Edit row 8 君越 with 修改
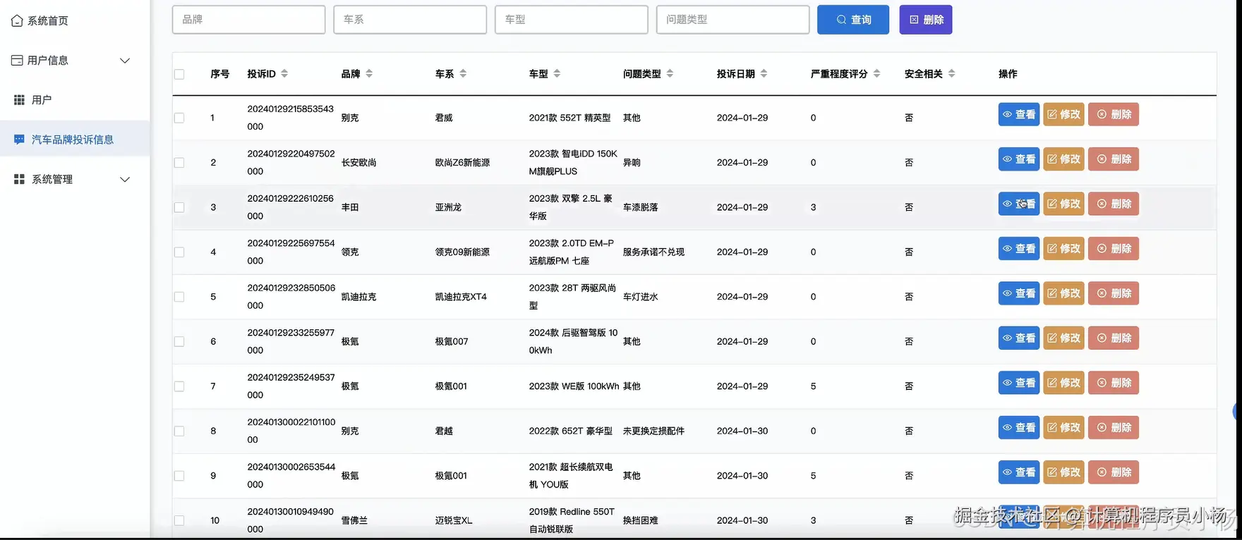 [1063, 428]
